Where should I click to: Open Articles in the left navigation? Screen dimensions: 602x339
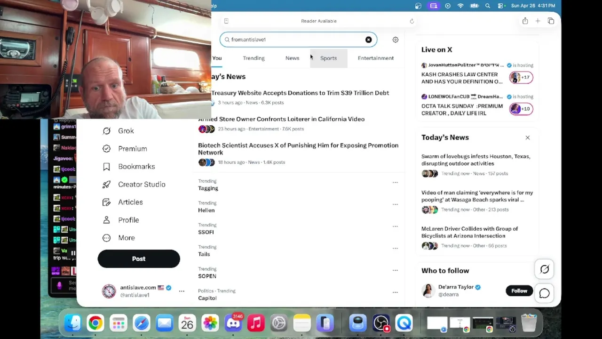[x=123, y=202]
